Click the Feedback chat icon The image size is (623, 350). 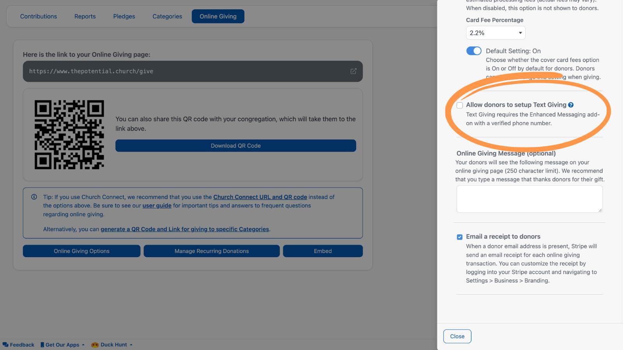coord(5,345)
